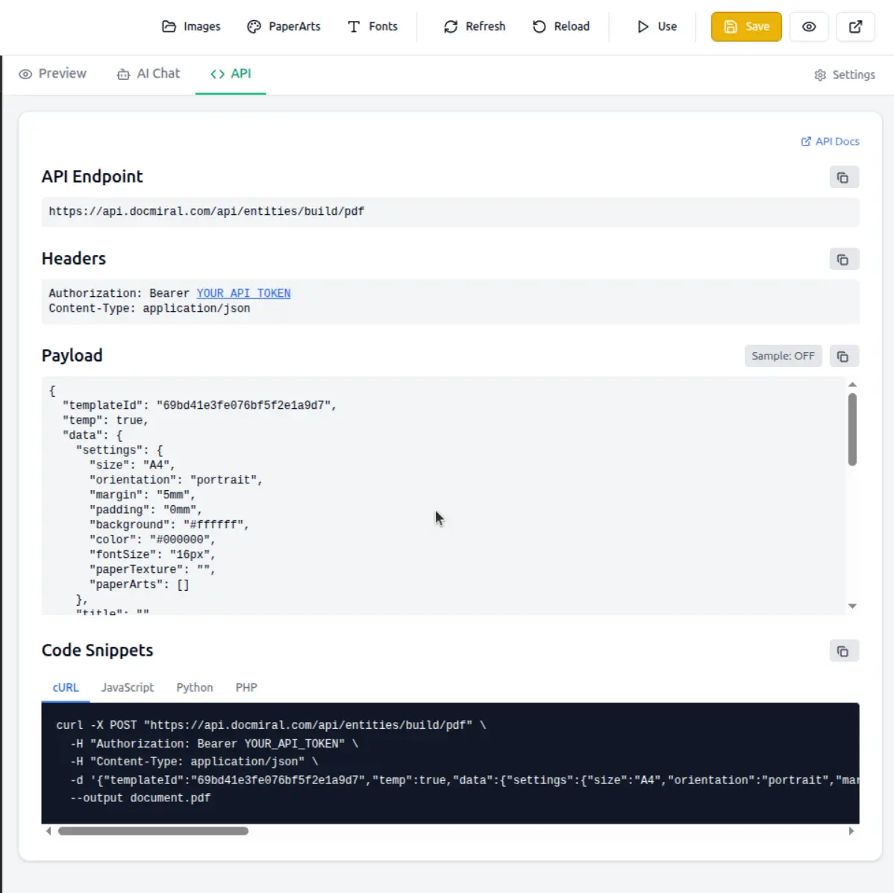The image size is (894, 893).
Task: Click the eye preview icon button
Action: coord(808,26)
